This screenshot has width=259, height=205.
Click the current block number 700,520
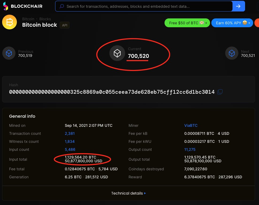[138, 56]
